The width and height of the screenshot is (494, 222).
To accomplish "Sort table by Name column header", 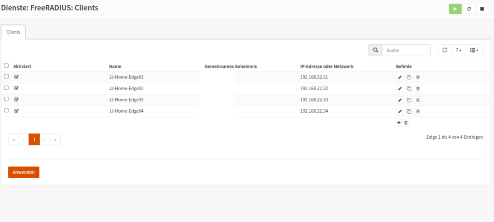I will [x=115, y=66].
